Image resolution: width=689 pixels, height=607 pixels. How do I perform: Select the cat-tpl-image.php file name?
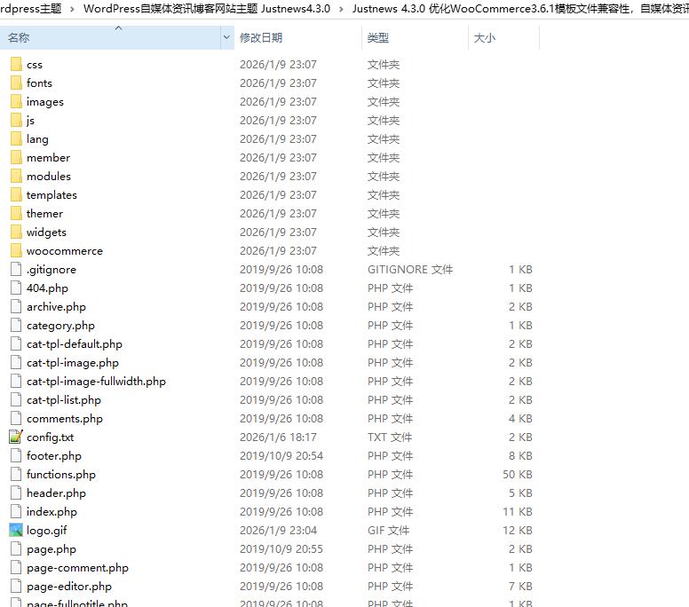click(73, 362)
